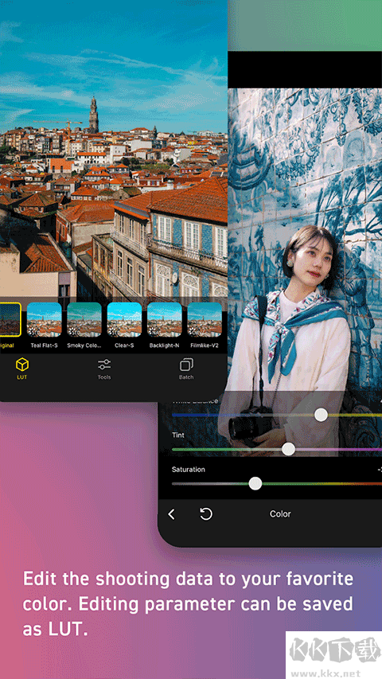
Task: Click the Tools tab label text
Action: (x=104, y=377)
